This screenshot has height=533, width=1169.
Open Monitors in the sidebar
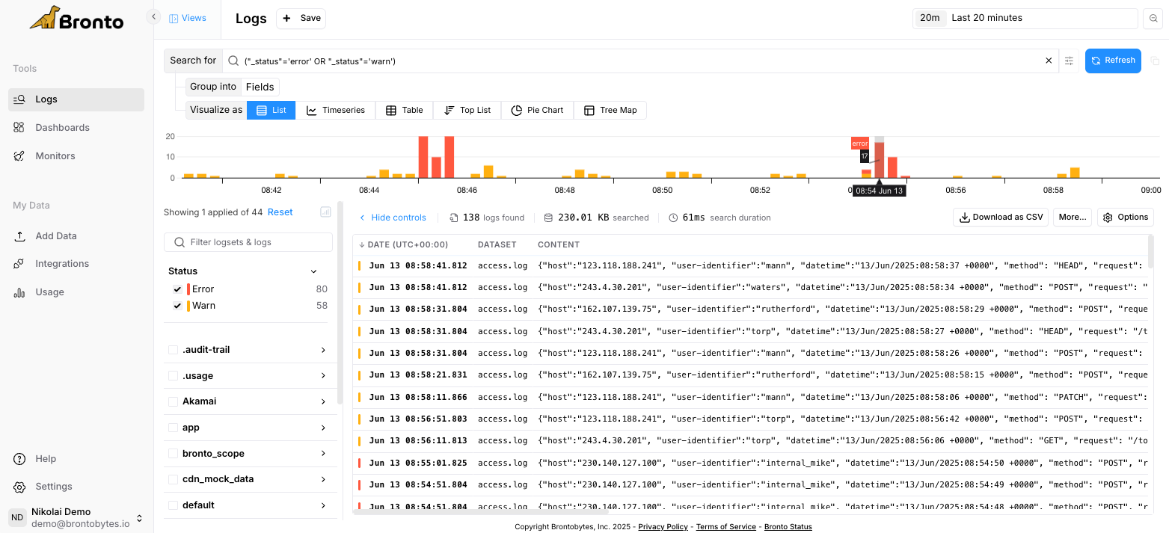(x=76, y=156)
